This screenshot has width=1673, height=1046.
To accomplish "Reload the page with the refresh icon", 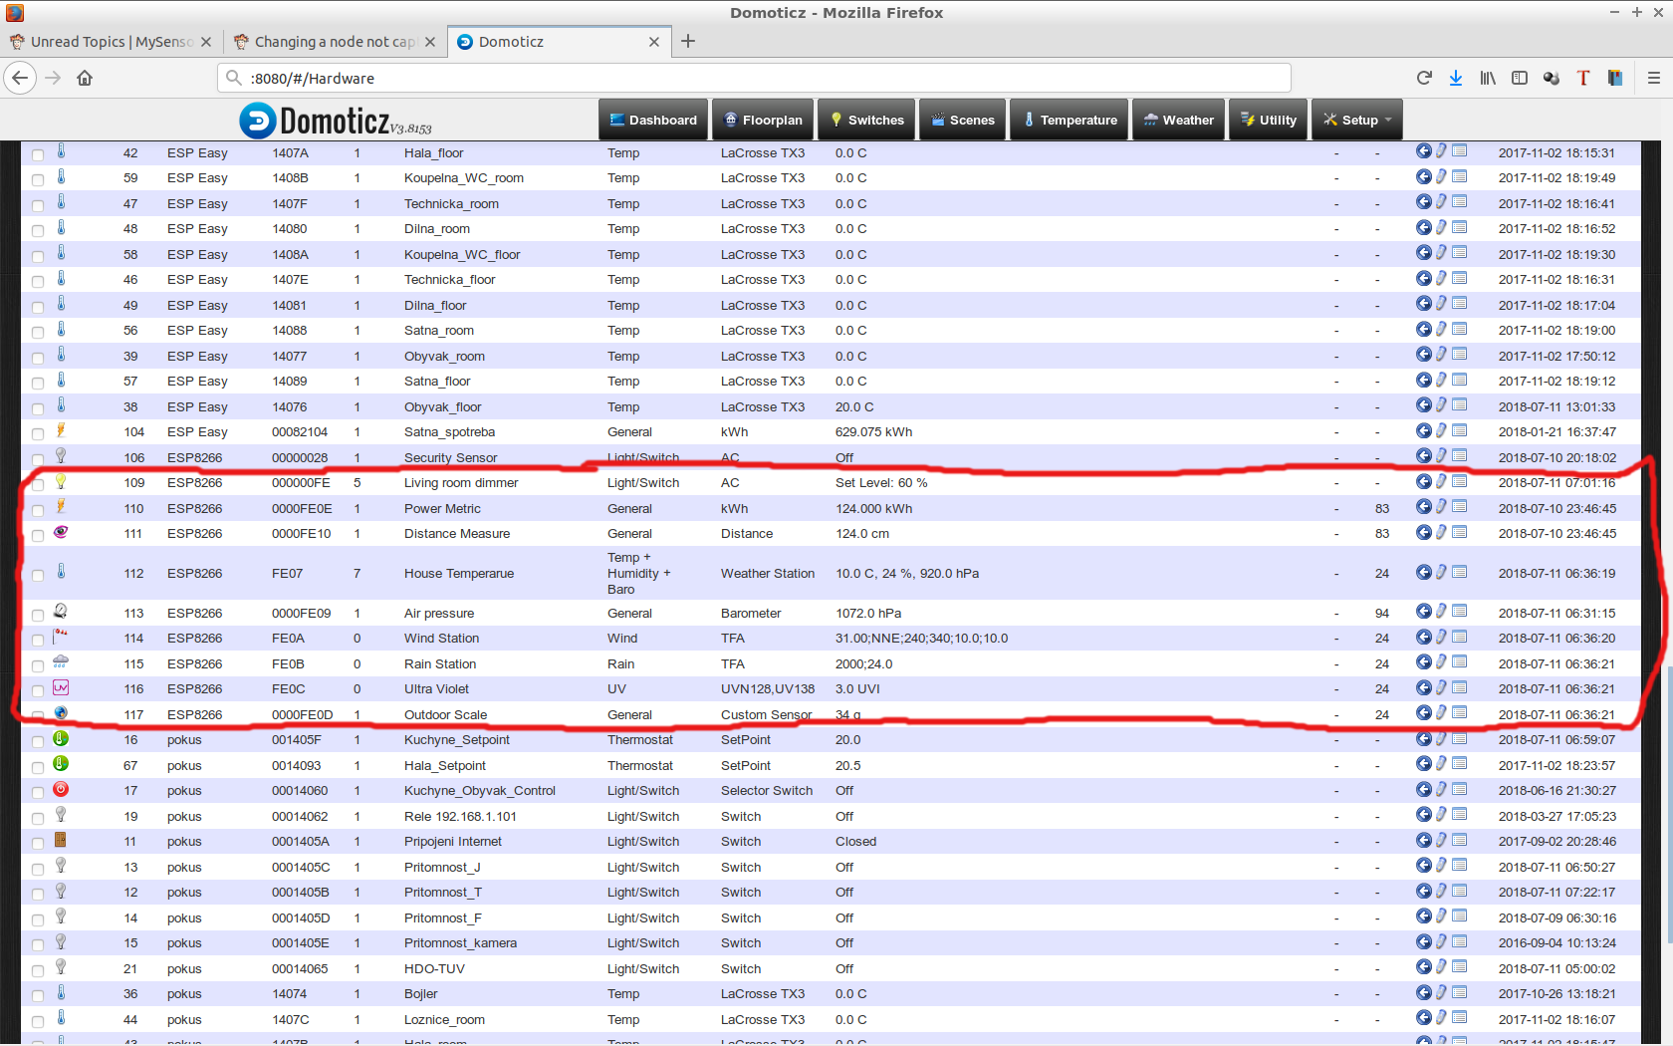I will tap(1424, 78).
